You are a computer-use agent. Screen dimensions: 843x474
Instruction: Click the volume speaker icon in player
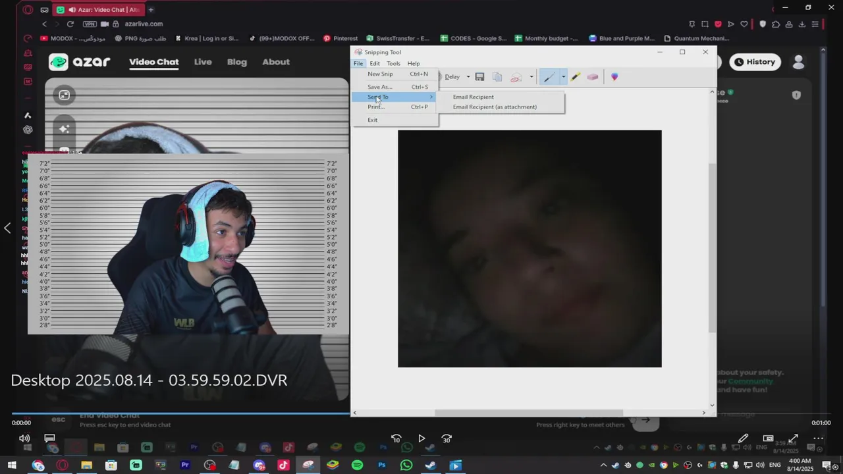coord(24,438)
